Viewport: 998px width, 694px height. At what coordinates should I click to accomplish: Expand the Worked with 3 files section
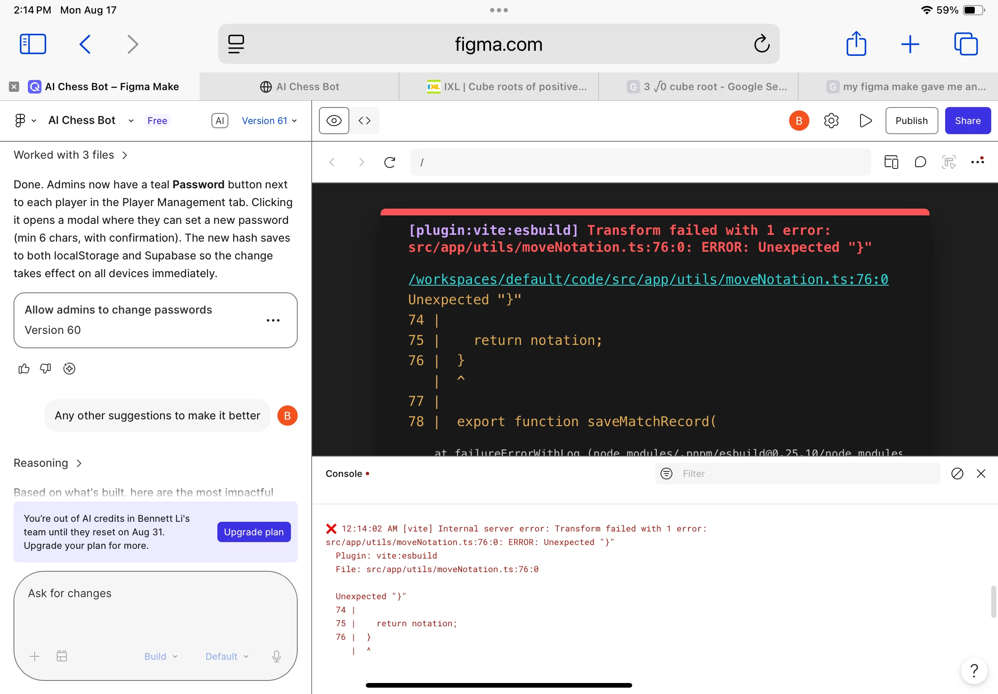coord(71,155)
